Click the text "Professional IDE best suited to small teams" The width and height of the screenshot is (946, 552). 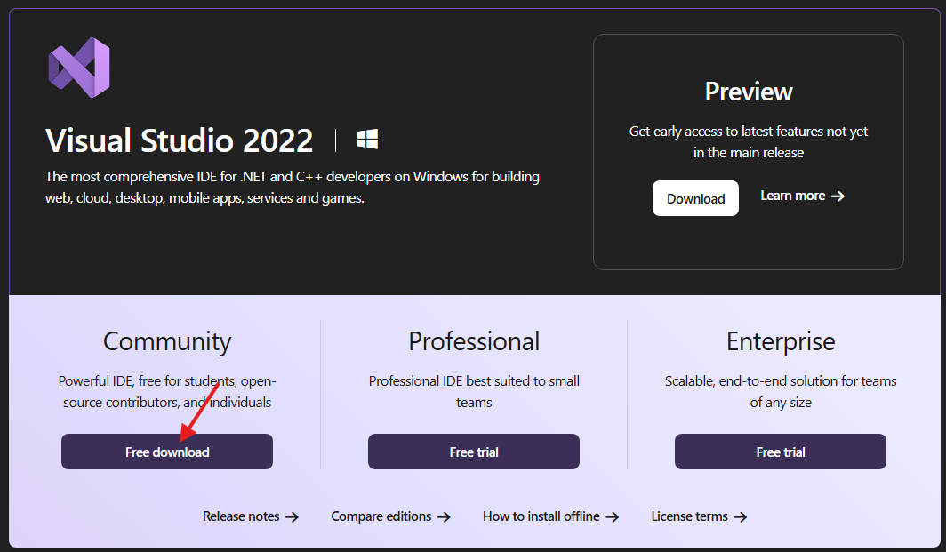click(474, 391)
